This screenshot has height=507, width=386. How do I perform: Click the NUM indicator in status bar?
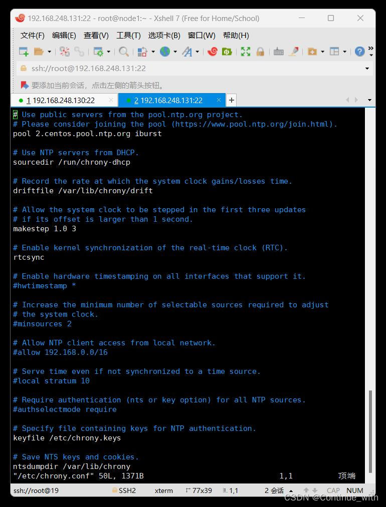355,490
